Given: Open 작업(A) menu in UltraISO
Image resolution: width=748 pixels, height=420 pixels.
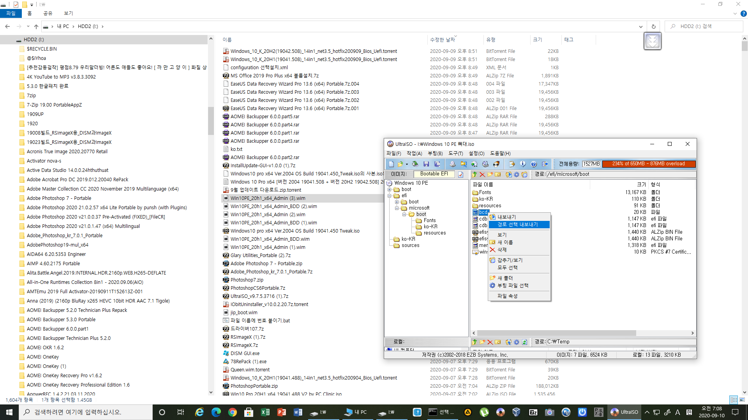Looking at the screenshot, I should point(414,154).
